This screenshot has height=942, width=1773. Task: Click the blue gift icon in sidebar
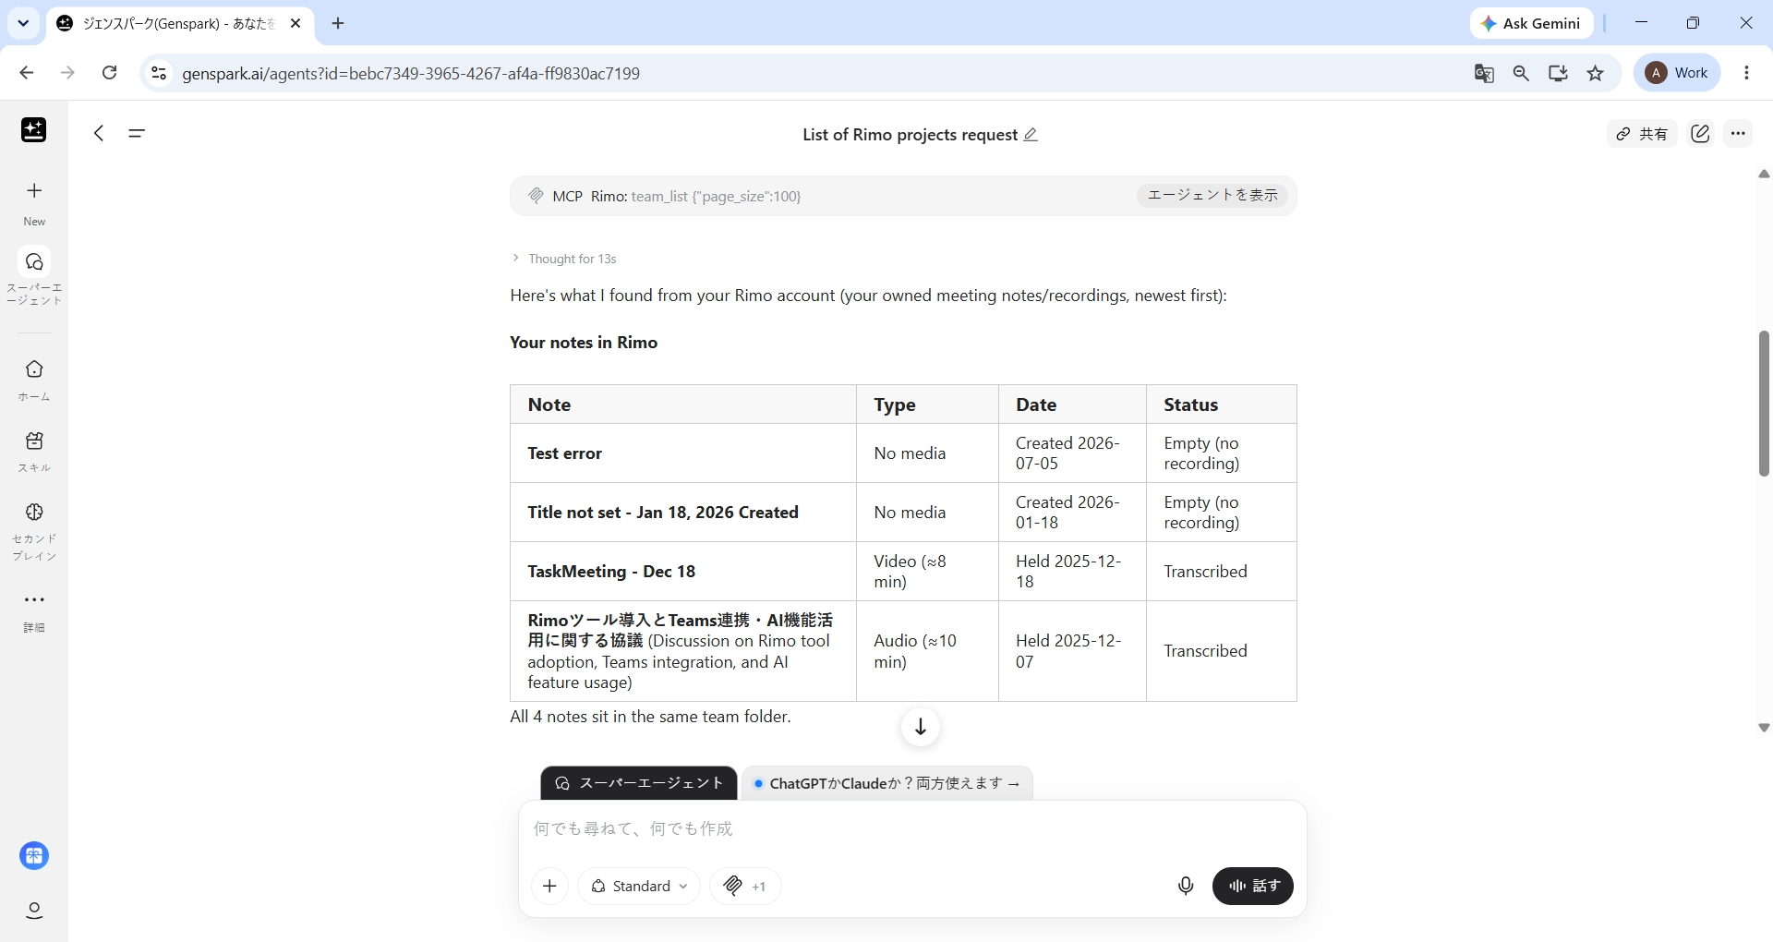tap(34, 856)
